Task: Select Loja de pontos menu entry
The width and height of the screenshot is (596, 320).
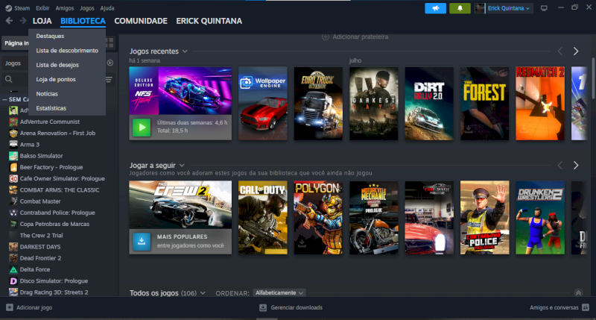Action: [x=56, y=79]
